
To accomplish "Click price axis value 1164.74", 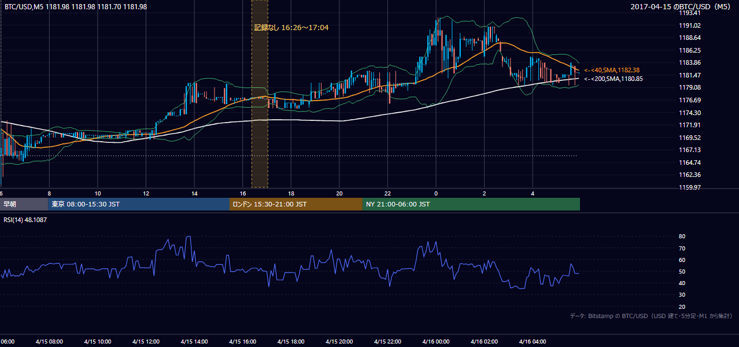I will [x=690, y=163].
